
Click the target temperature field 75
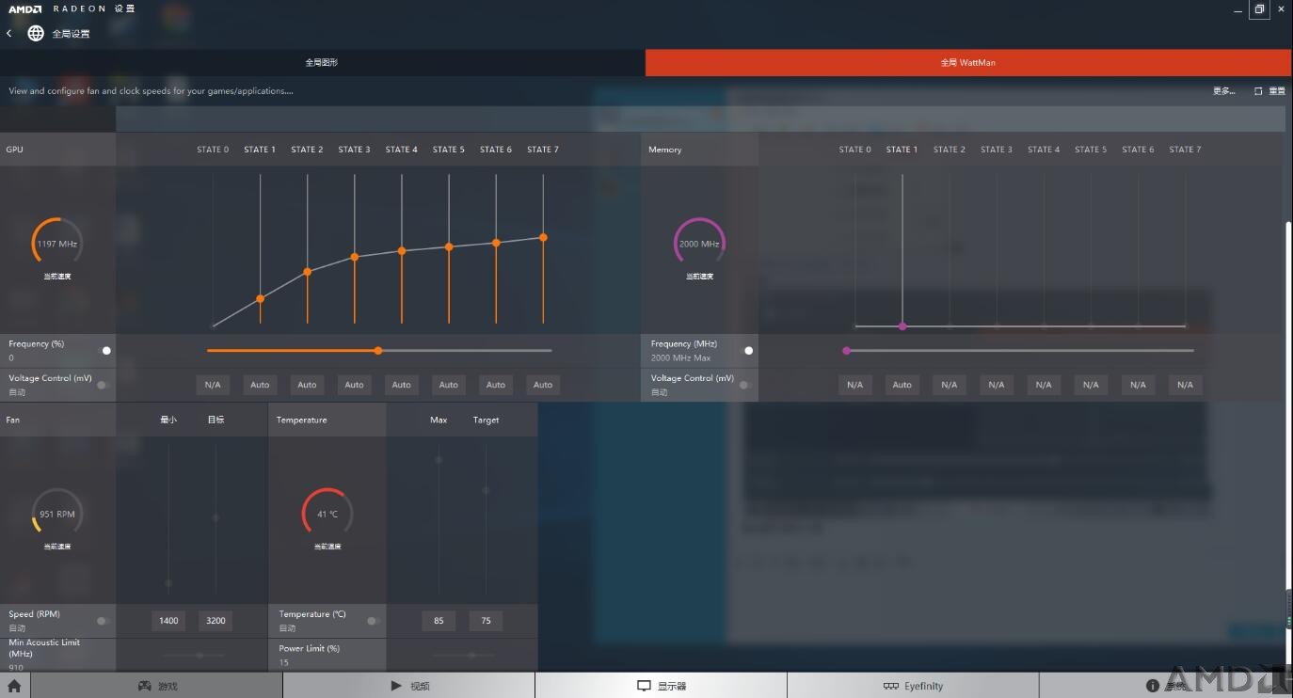(x=486, y=621)
